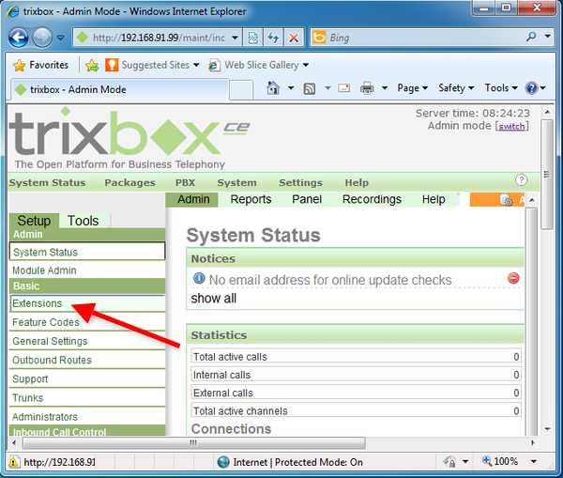This screenshot has height=478, width=563.
Task: Select the trixbox - Admin Mode tab
Action: tap(119, 89)
